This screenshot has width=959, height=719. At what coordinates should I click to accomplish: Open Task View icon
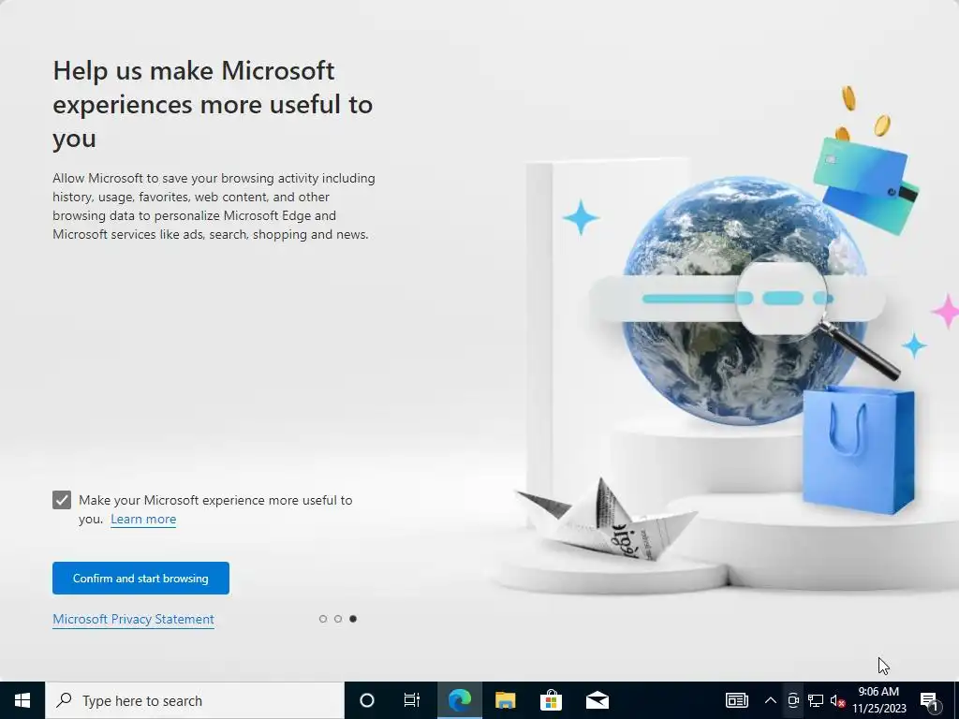click(412, 700)
